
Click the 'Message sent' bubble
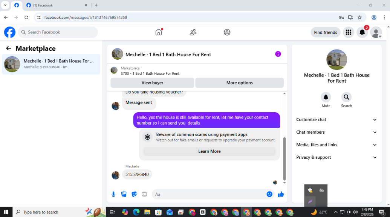point(139,103)
